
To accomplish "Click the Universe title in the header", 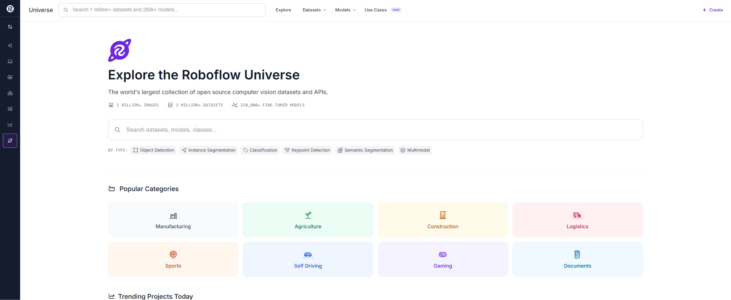I will [41, 10].
